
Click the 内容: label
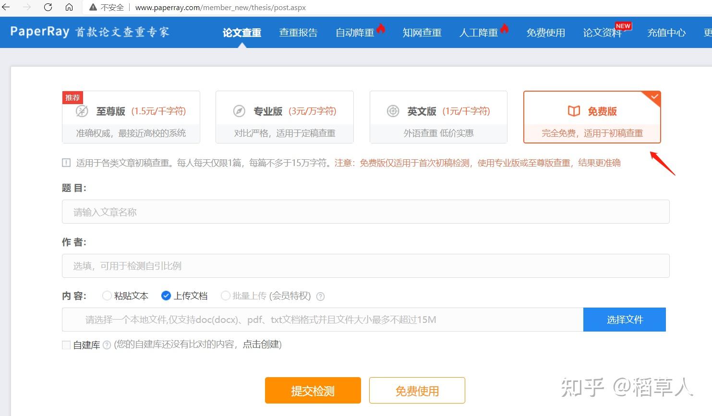click(74, 296)
